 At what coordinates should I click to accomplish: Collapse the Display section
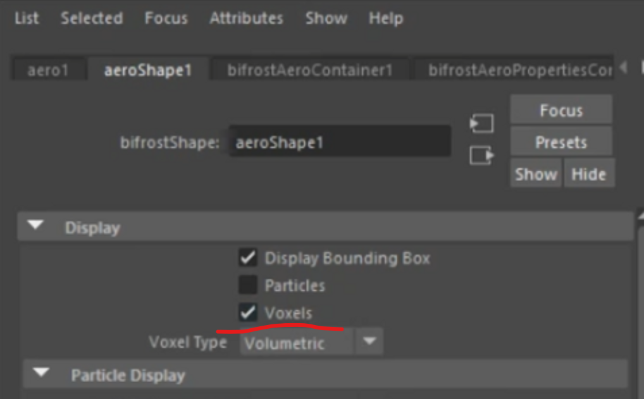37,226
